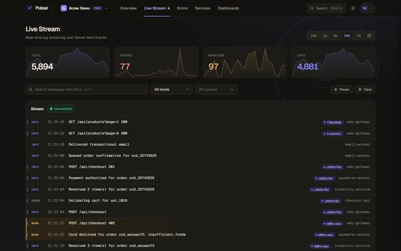Click the Warnings 97 stats card
401x251 pixels.
(x=244, y=62)
